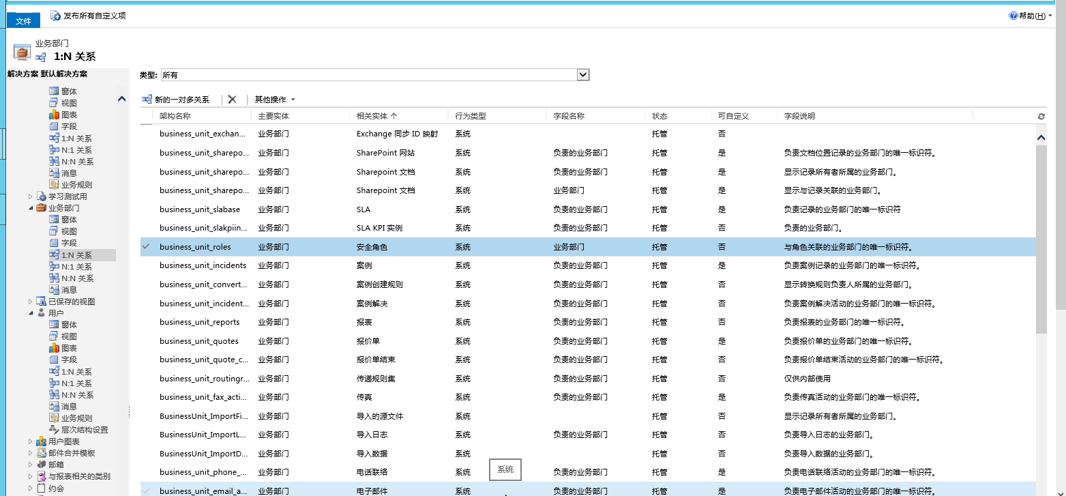Open the 其他操作 menu

click(x=275, y=100)
